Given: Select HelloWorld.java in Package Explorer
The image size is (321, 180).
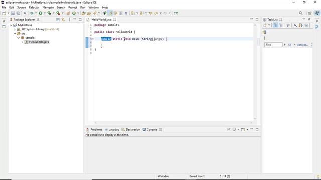Looking at the screenshot, I should tap(39, 42).
